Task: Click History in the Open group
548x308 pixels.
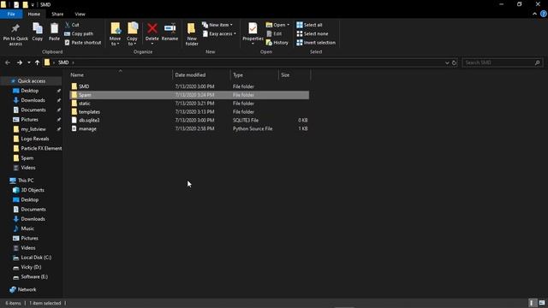Action: pyautogui.click(x=277, y=43)
